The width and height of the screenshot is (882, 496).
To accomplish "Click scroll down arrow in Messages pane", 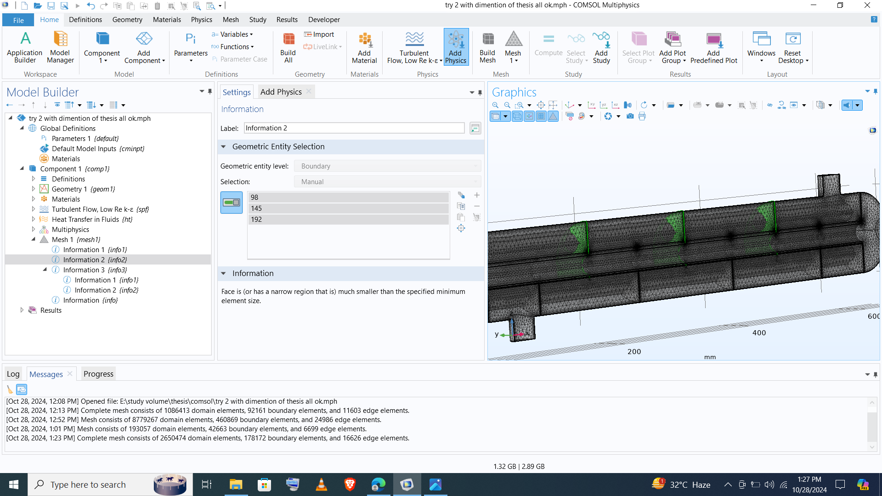I will tap(872, 447).
